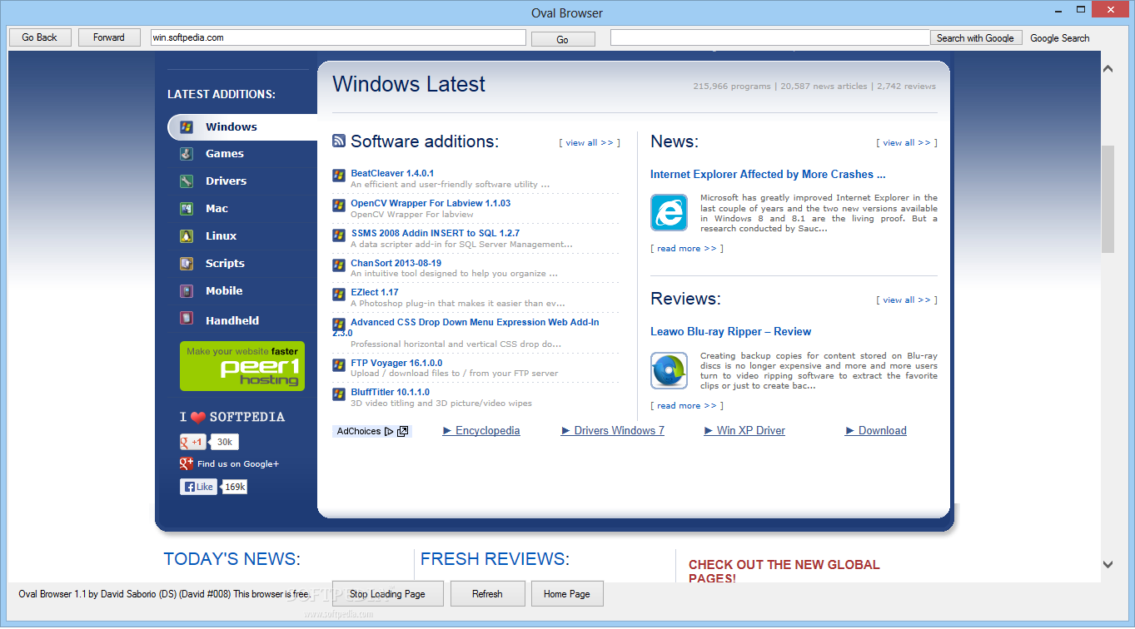The image size is (1135, 629).
Task: Click the Leawo Blu-ray Ripper review icon
Action: [x=669, y=370]
